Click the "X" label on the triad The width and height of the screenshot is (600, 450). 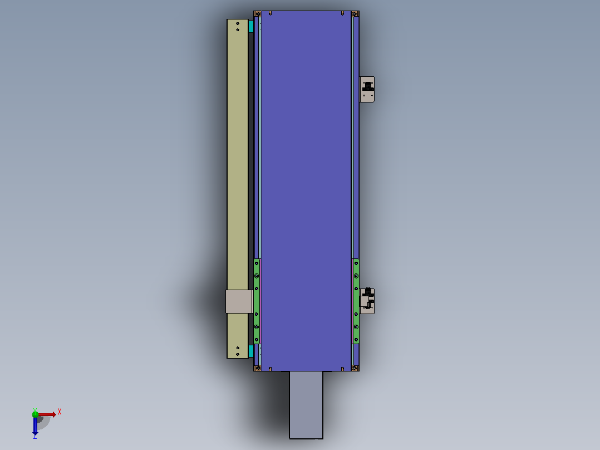(60, 412)
